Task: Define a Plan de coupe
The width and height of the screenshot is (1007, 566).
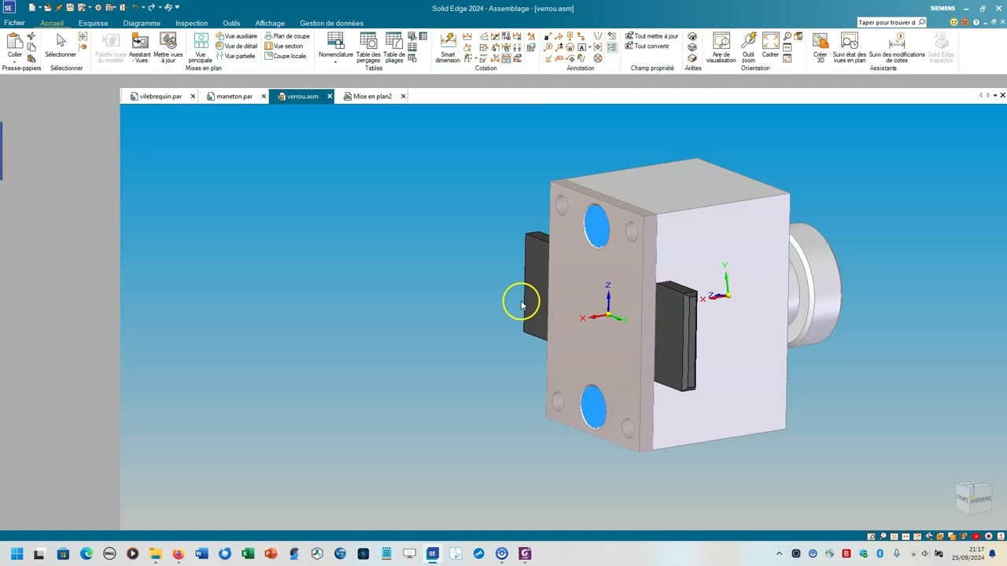Action: [x=287, y=36]
